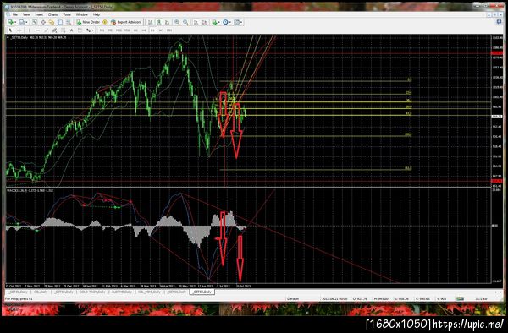The image size is (508, 333).
Task: Select the trendline drawing tool
Action: coord(47,30)
